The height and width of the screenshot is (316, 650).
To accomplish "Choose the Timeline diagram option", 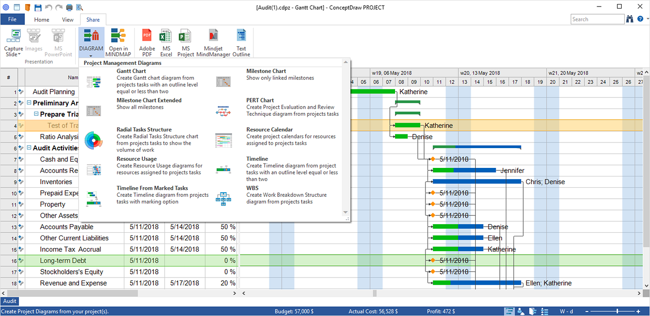I will point(277,169).
